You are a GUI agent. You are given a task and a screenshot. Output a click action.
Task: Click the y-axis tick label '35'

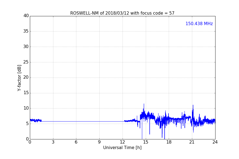tap(26, 31)
